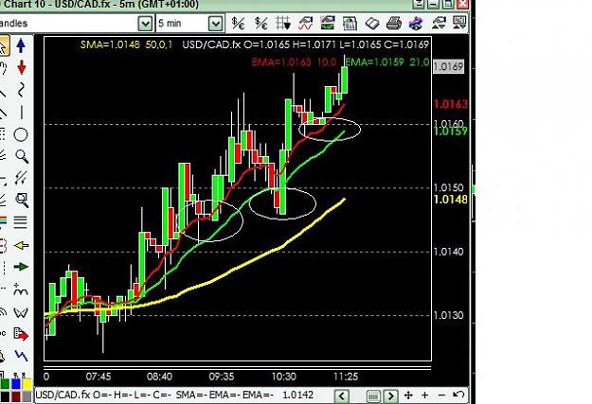Image resolution: width=592 pixels, height=404 pixels.
Task: Select the blue up arrow marker tool
Action: click(21, 45)
